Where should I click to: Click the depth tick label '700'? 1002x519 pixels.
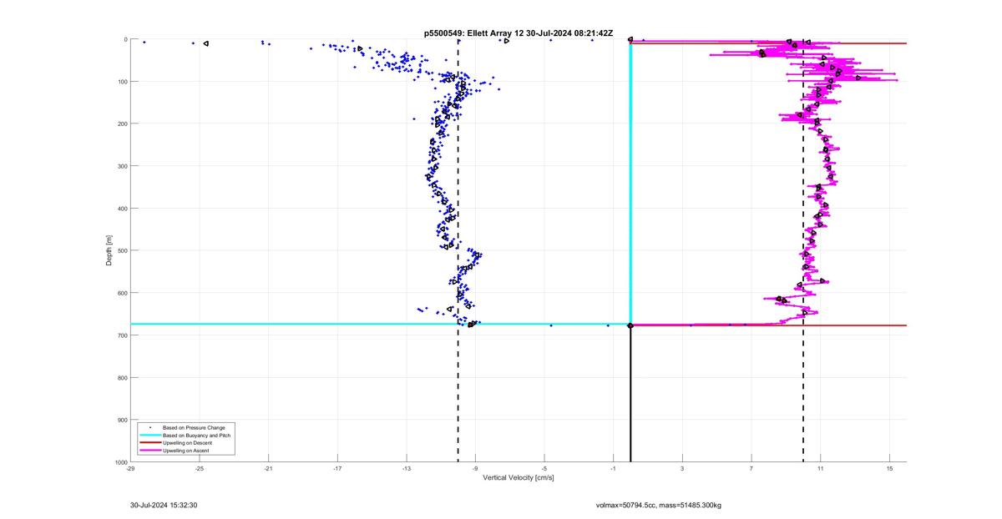point(122,335)
